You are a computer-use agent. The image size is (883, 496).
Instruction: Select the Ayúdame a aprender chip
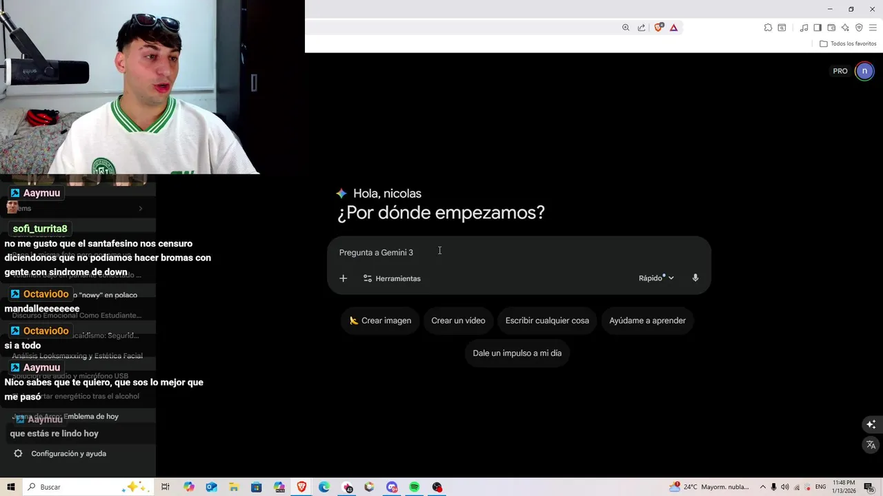[647, 320]
